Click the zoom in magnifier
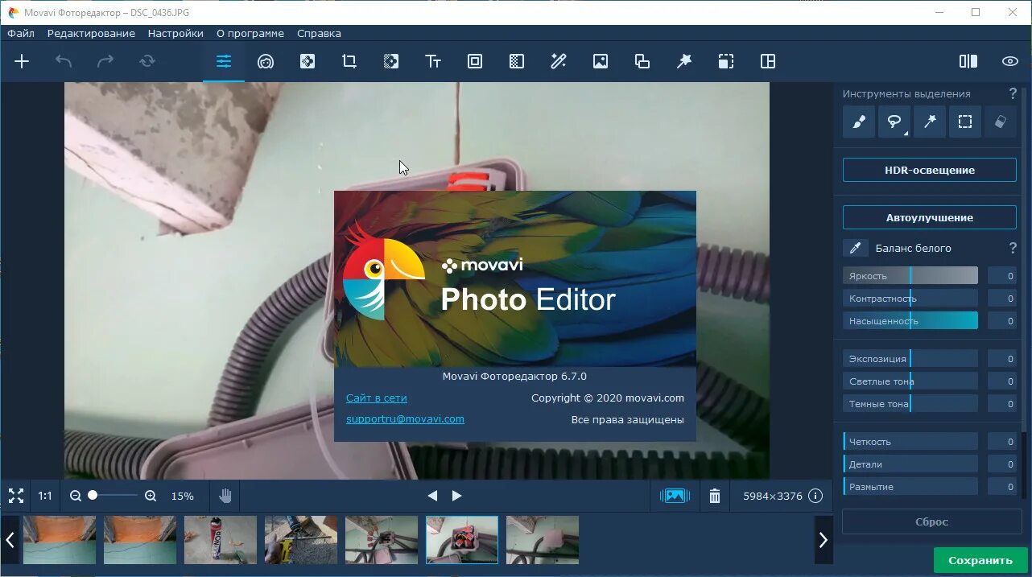Screen dimensions: 1032x577 151,496
